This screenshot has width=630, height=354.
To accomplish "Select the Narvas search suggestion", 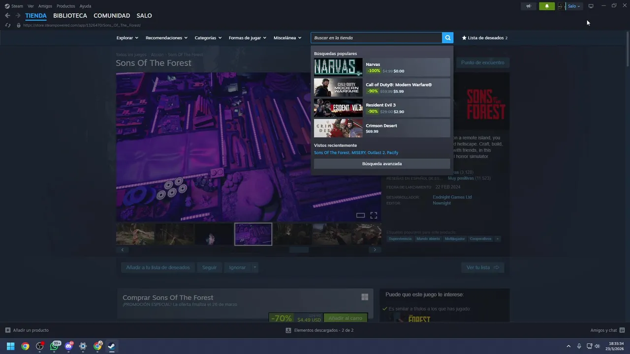I will (382, 67).
